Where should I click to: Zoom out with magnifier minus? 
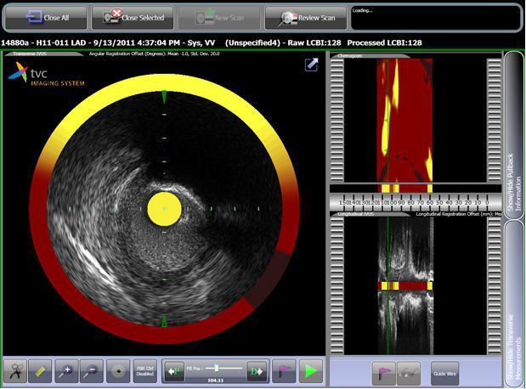pyautogui.click(x=91, y=371)
